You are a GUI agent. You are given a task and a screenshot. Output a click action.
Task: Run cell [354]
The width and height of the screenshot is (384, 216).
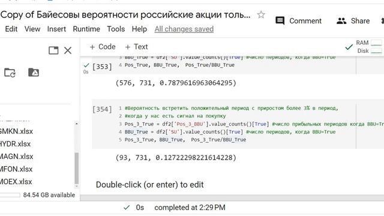point(102,109)
